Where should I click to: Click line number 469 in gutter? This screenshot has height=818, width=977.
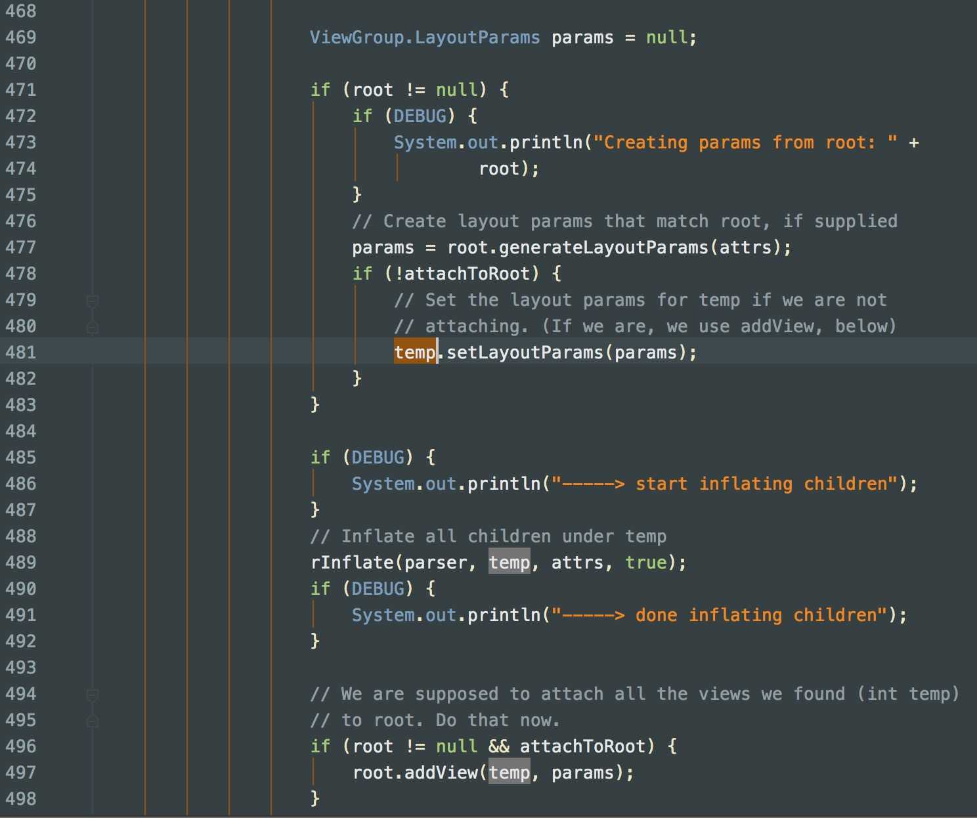21,37
